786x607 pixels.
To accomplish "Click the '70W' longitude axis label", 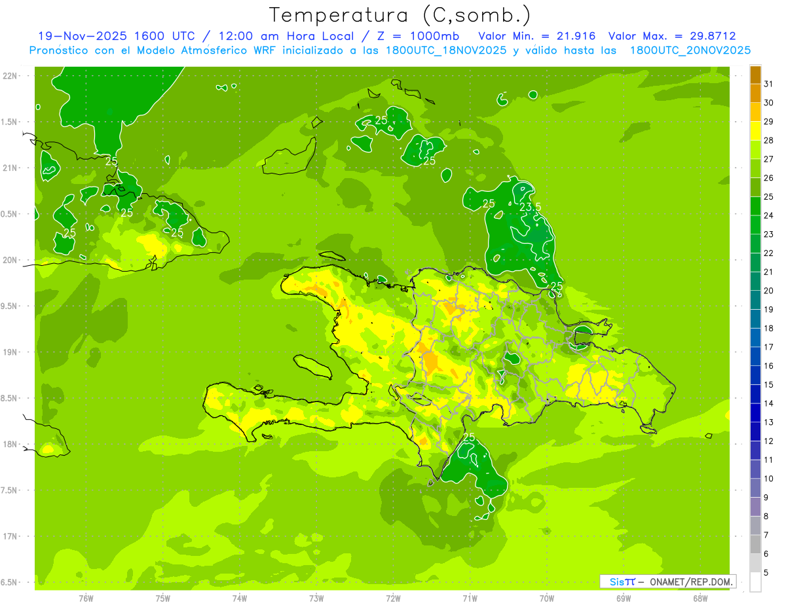I will click(x=547, y=598).
